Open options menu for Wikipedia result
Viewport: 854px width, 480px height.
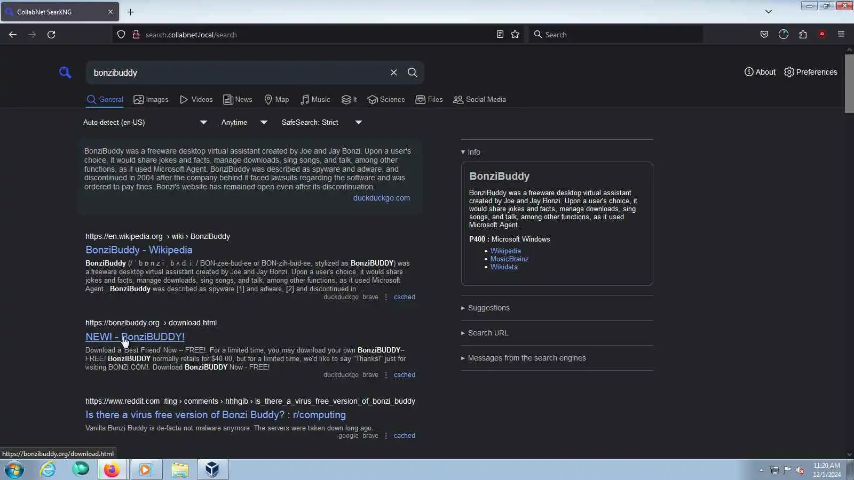386,298
